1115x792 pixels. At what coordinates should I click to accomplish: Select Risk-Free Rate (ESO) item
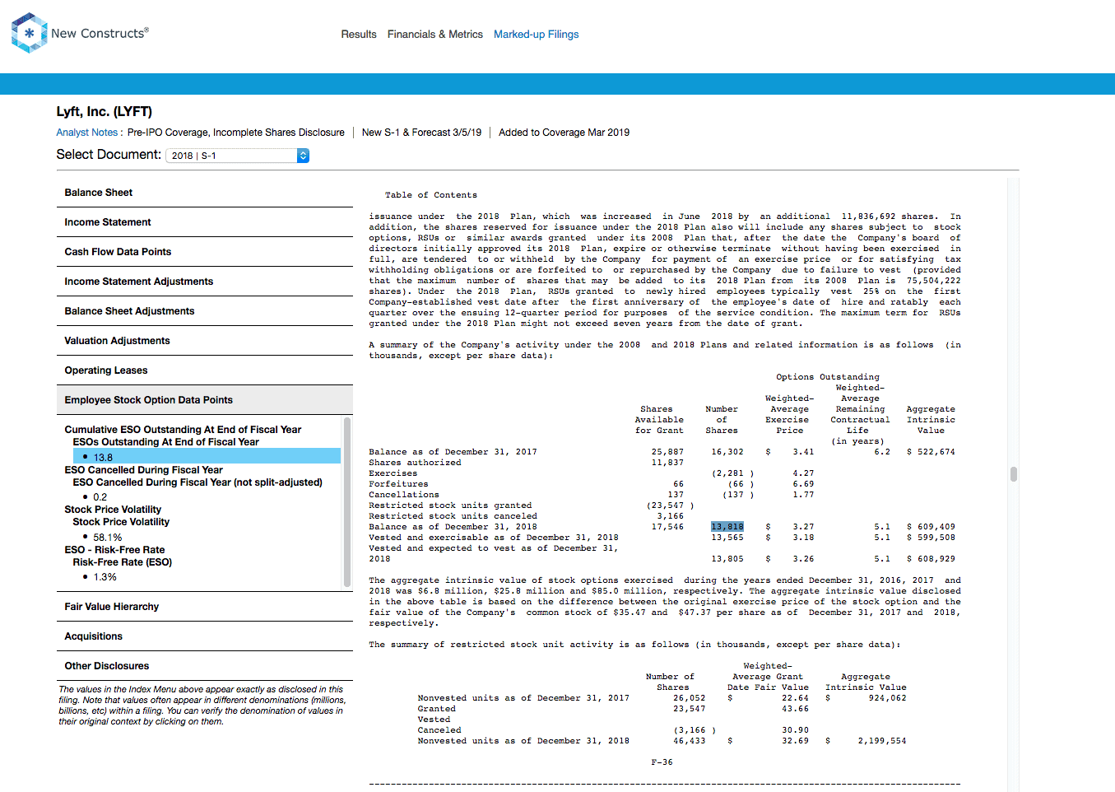(122, 562)
